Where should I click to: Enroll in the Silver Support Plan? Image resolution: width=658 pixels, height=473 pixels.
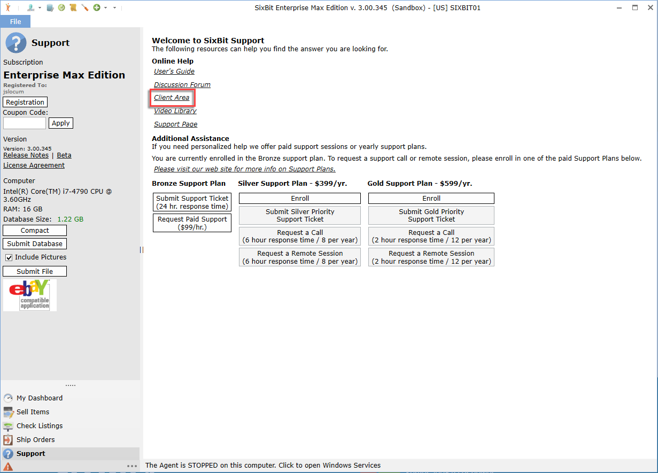point(300,199)
